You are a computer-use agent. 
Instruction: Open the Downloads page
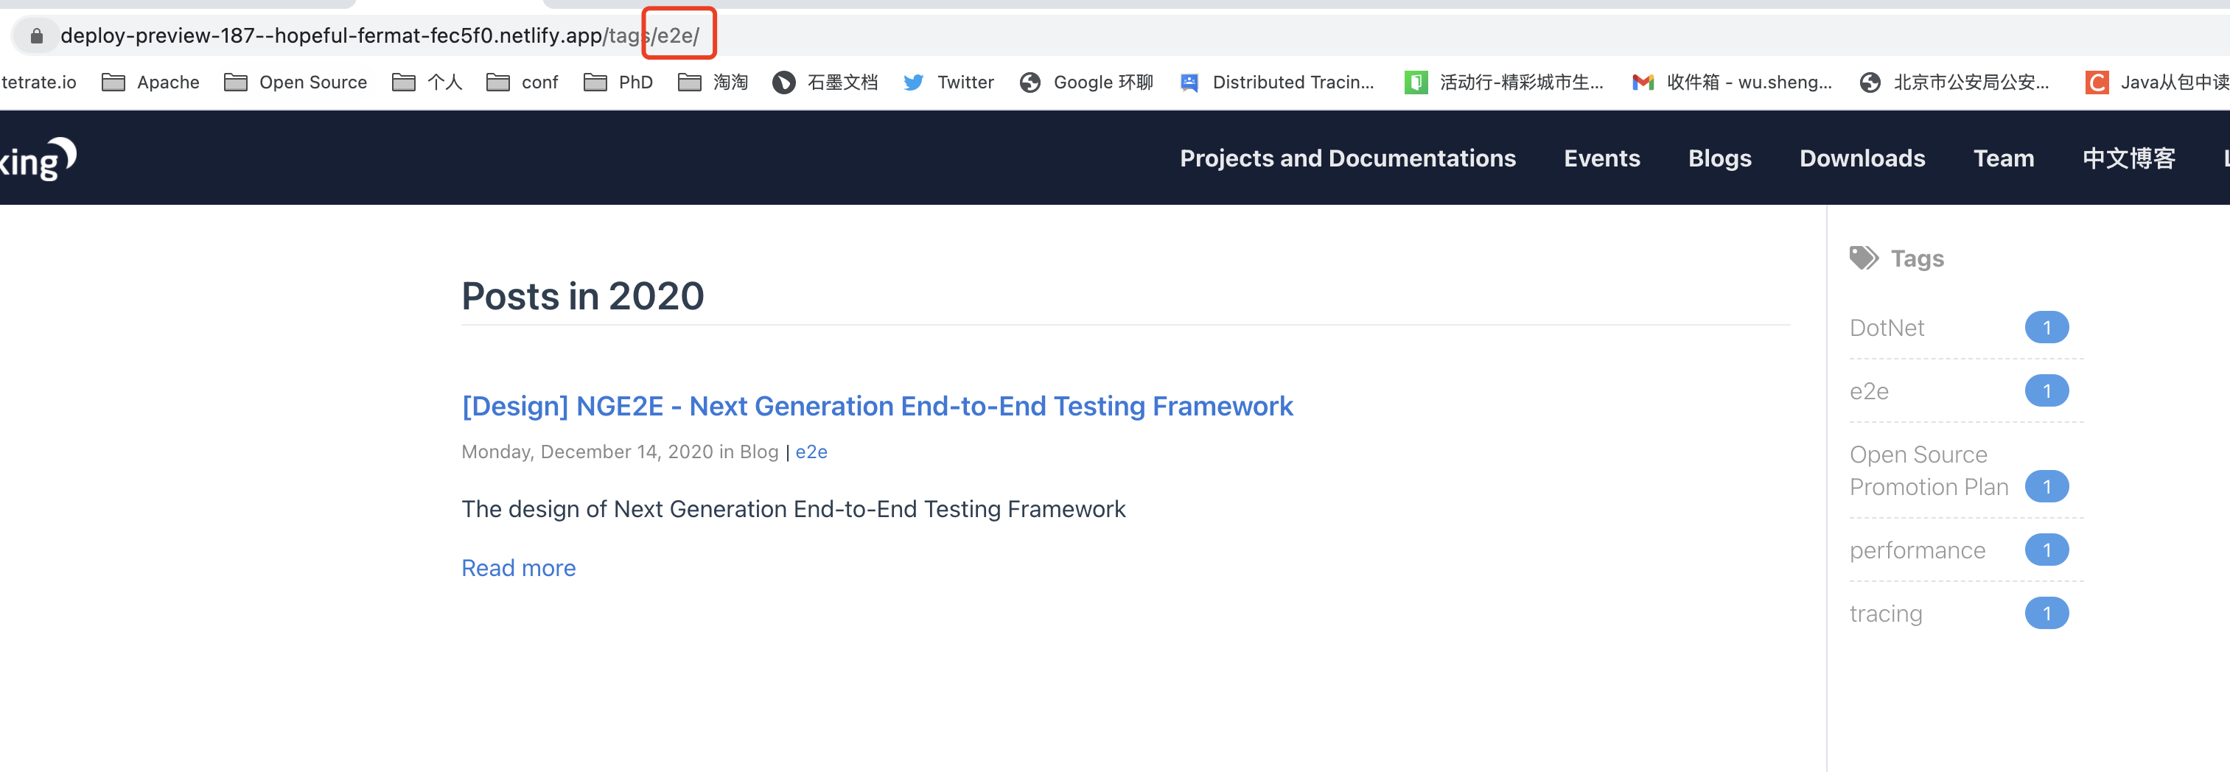(x=1862, y=158)
